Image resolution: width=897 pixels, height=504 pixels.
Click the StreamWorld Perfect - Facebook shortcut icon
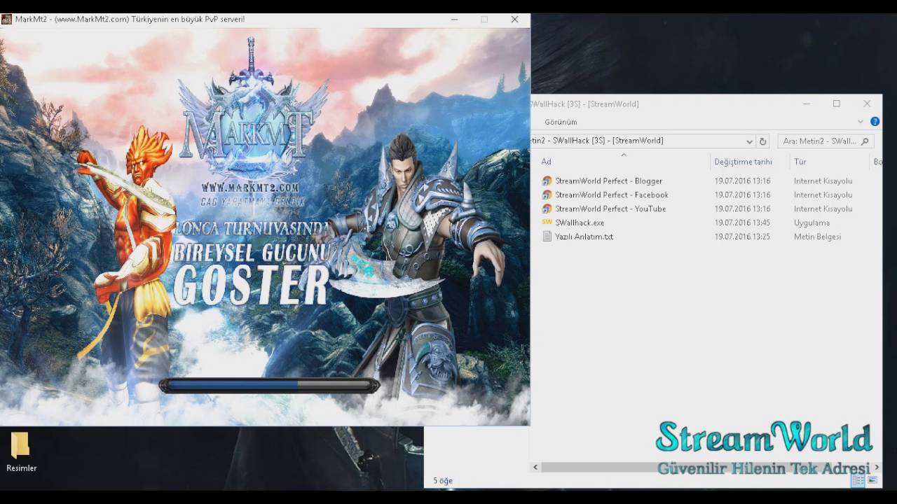547,195
